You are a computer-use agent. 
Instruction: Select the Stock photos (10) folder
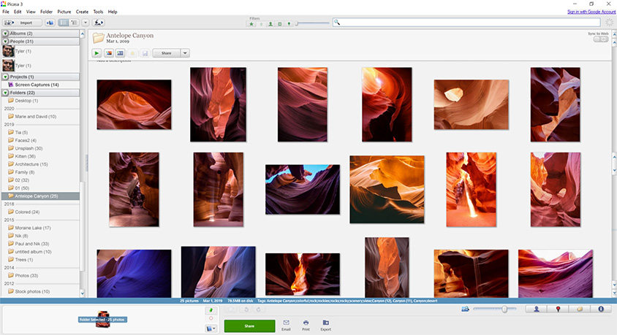tap(32, 291)
